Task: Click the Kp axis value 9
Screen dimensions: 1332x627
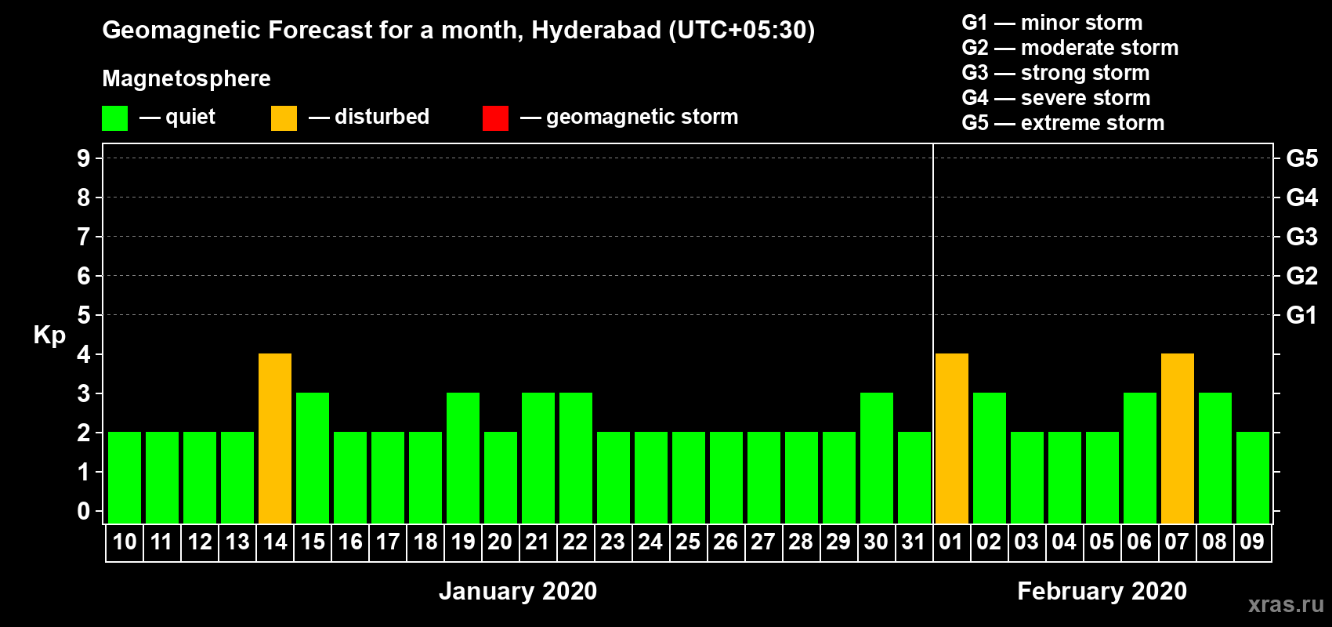Action: point(84,158)
